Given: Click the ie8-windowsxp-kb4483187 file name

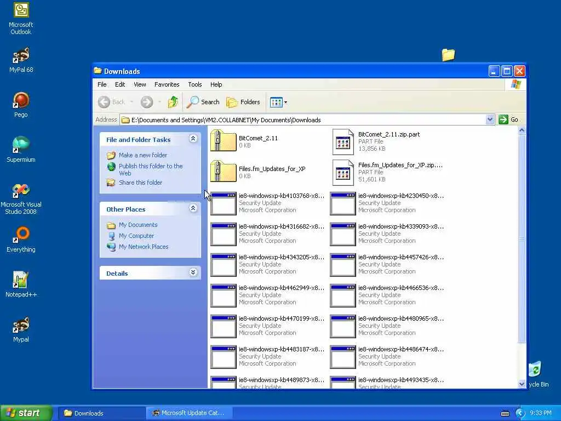Looking at the screenshot, I should (282, 349).
